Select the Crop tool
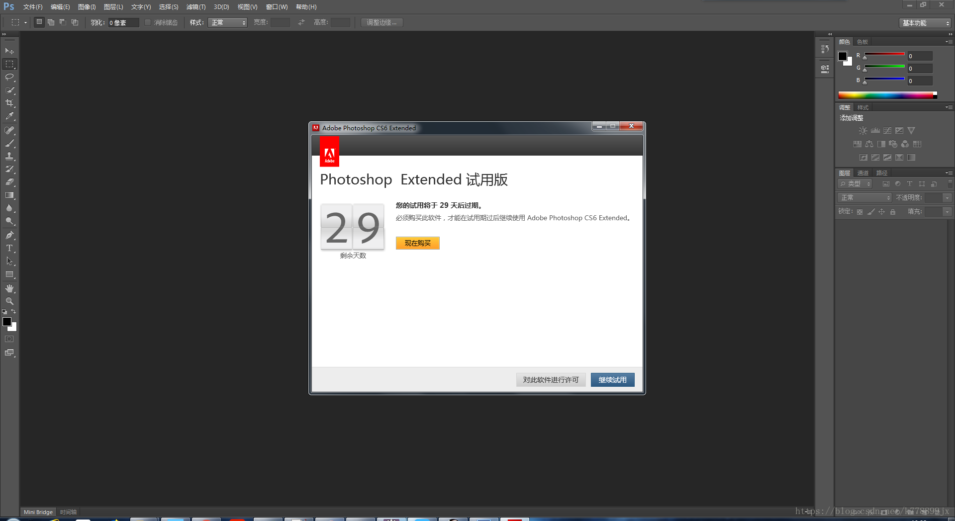 [x=9, y=103]
